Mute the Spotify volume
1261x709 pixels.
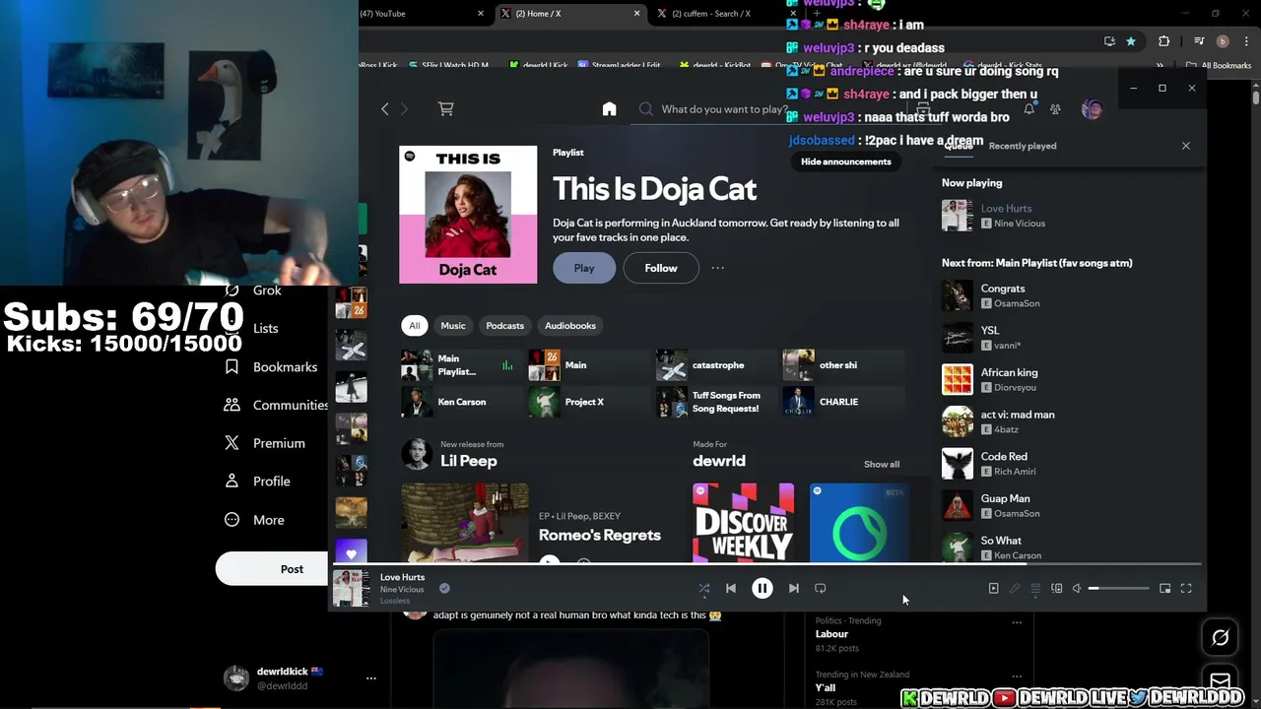[1077, 589]
